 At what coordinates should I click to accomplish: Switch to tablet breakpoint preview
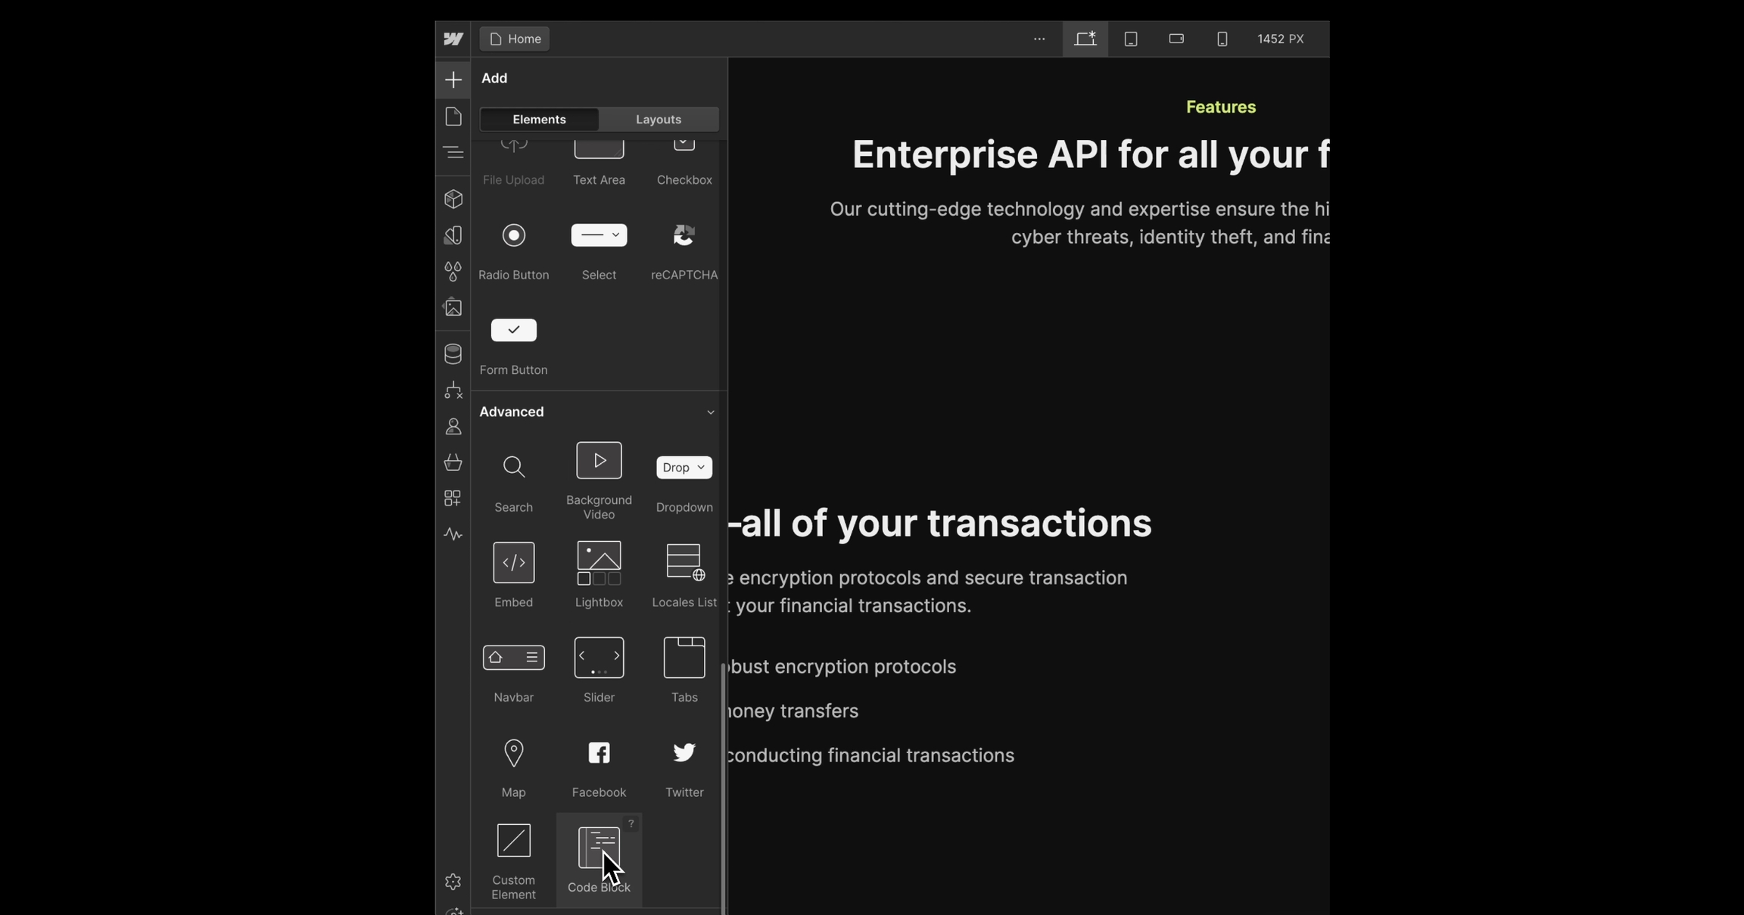(x=1130, y=39)
